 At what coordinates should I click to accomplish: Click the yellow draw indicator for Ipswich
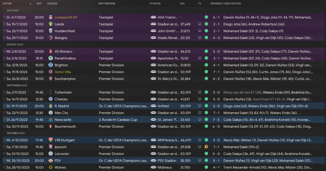coord(206,147)
